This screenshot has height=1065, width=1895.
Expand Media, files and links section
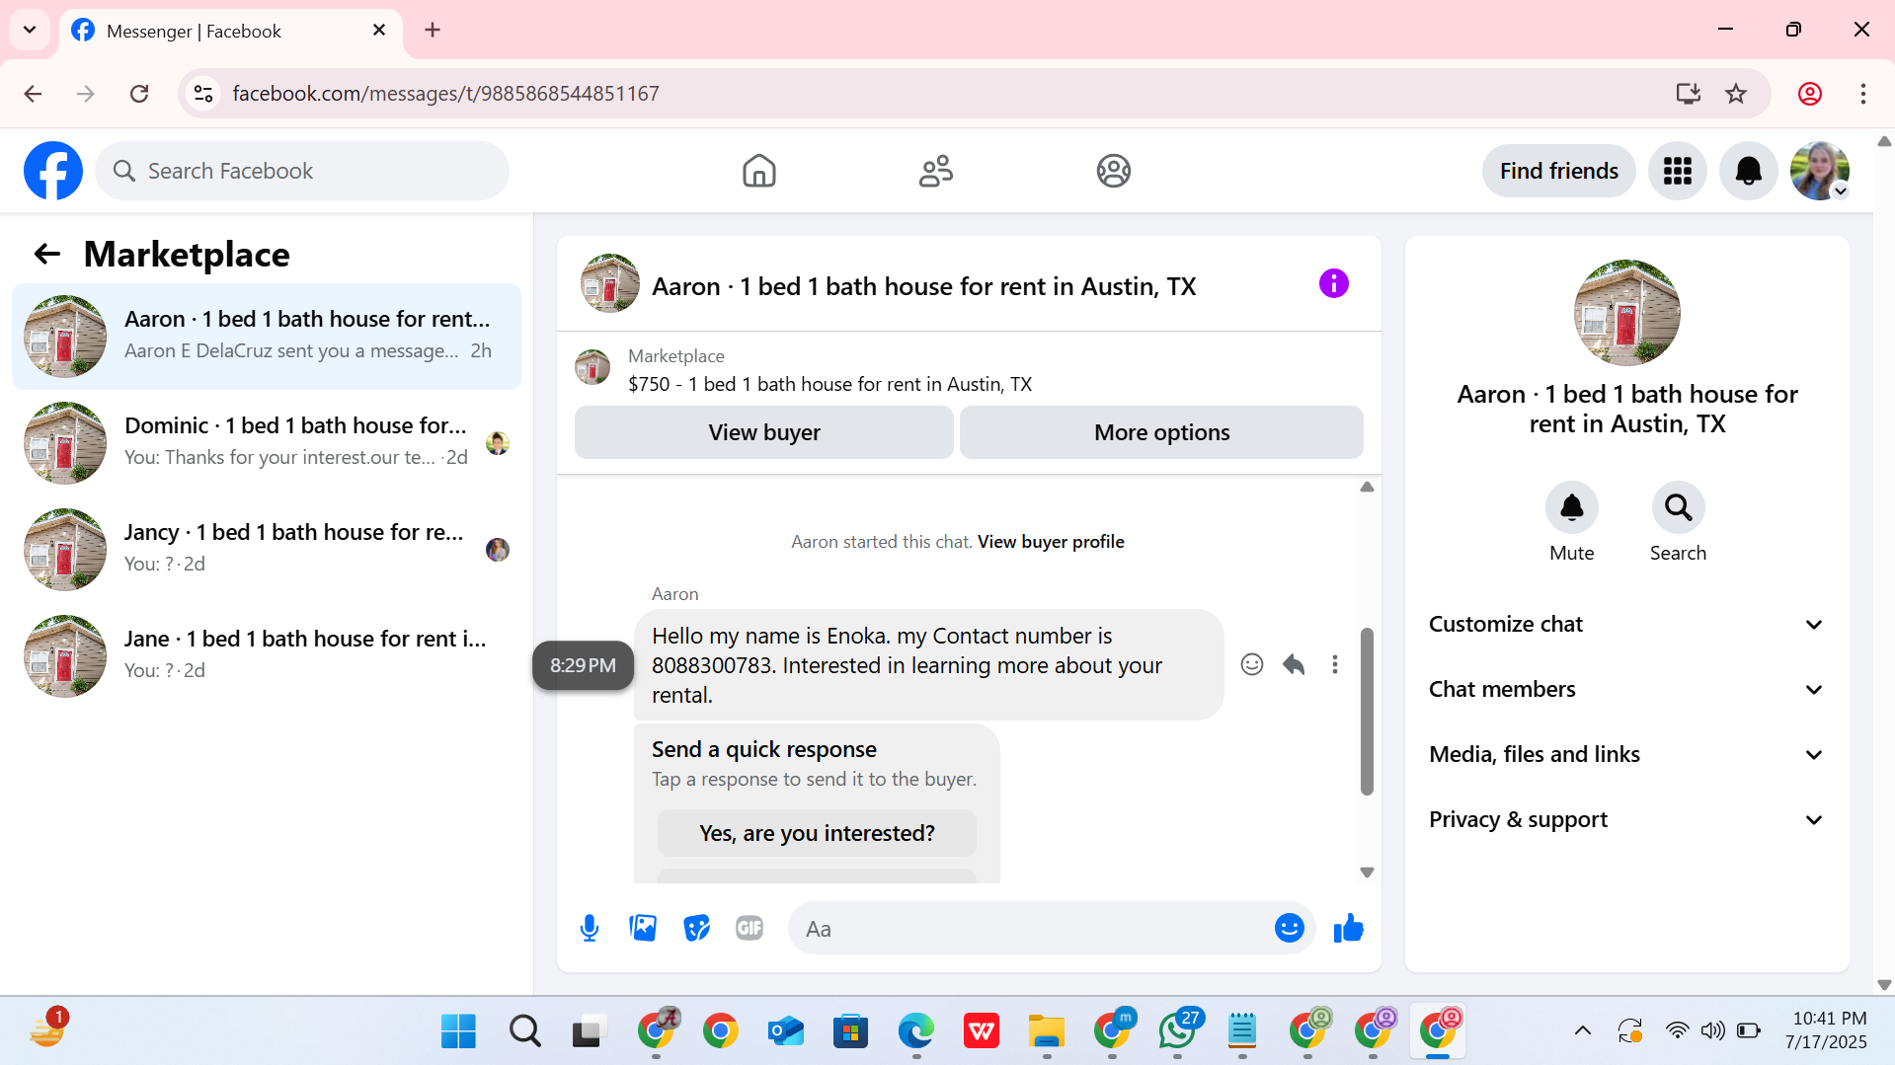pyautogui.click(x=1626, y=754)
